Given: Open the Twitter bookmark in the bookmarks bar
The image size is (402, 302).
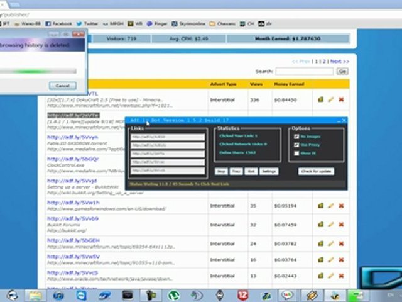Looking at the screenshot, I should (x=87, y=23).
